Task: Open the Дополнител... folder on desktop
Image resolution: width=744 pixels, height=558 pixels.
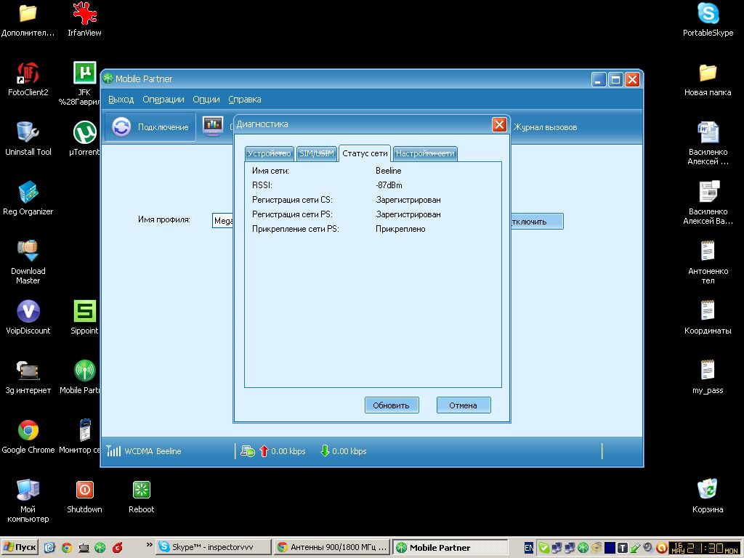Action: point(28,19)
